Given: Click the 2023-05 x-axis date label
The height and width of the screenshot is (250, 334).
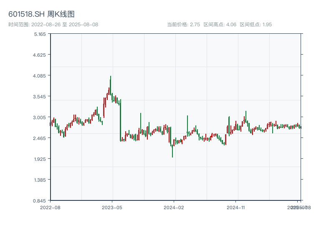Looking at the screenshot, I should (x=112, y=207).
